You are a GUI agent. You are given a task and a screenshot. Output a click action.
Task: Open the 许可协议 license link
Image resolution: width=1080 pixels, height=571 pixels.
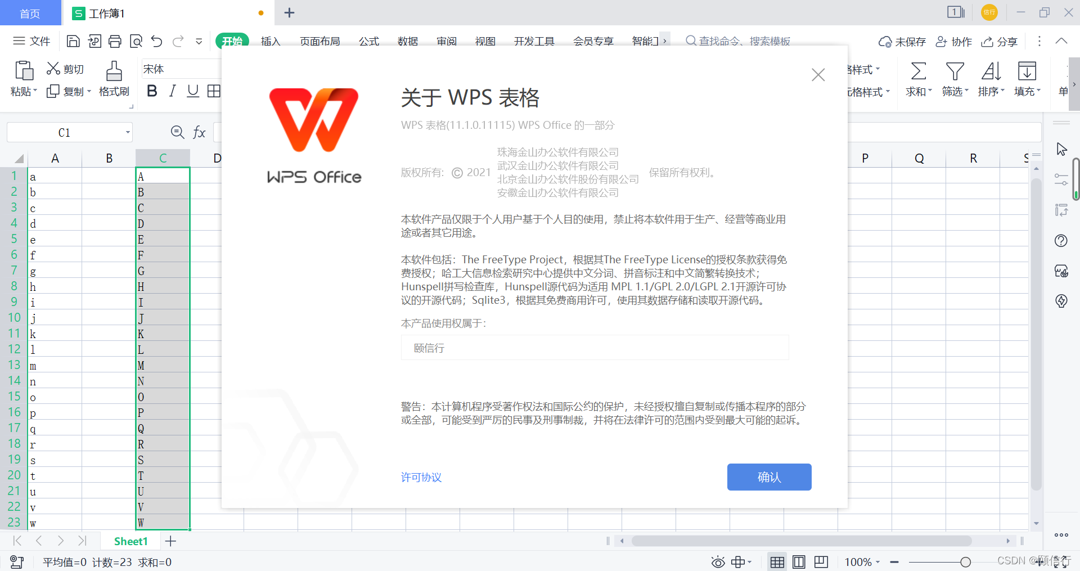coord(421,477)
